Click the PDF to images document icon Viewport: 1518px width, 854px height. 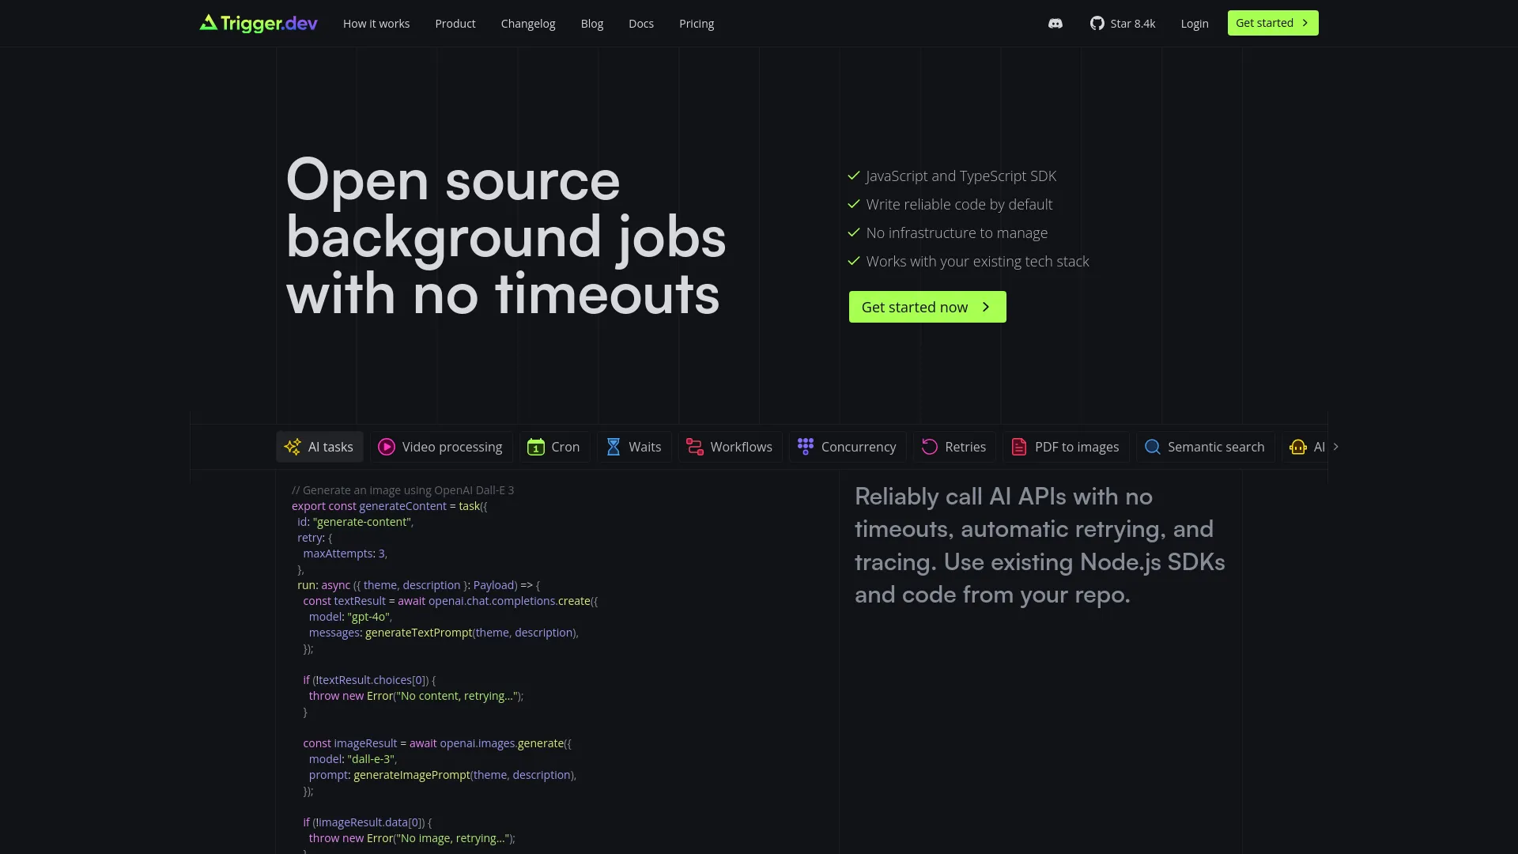click(1018, 447)
